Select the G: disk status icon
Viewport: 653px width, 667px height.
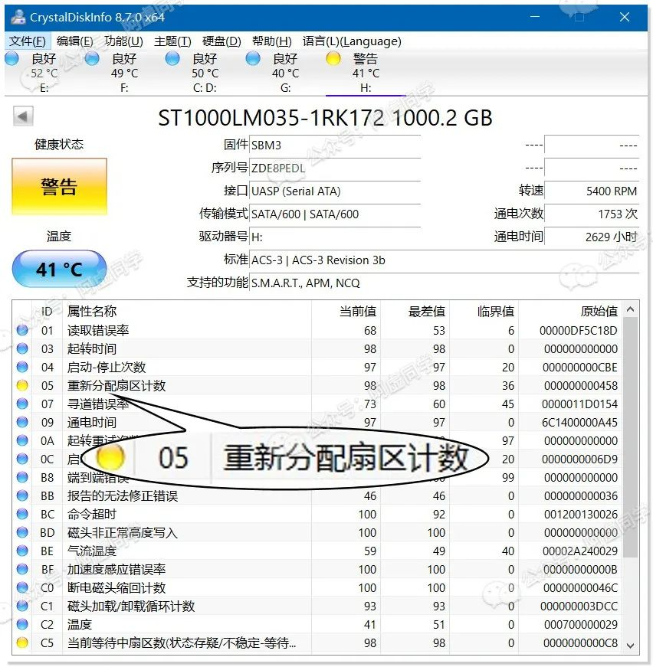coord(253,58)
